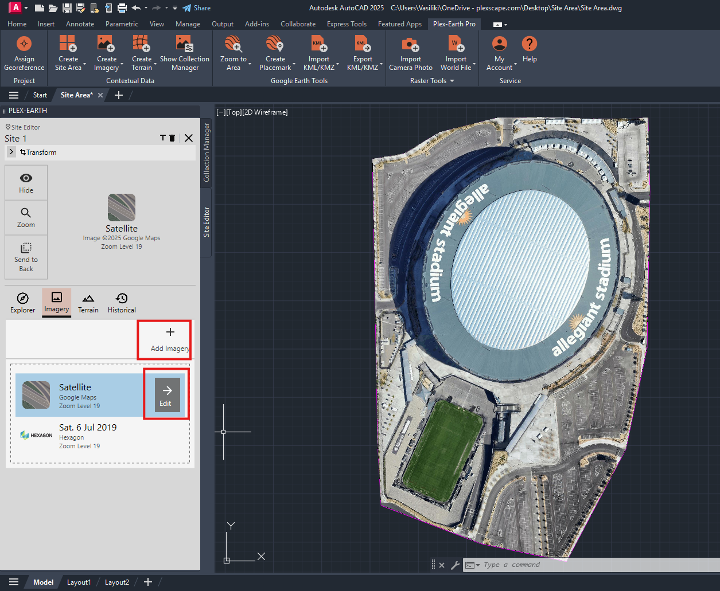
Task: Switch to the Terrain tab in Site Editor
Action: click(x=88, y=303)
